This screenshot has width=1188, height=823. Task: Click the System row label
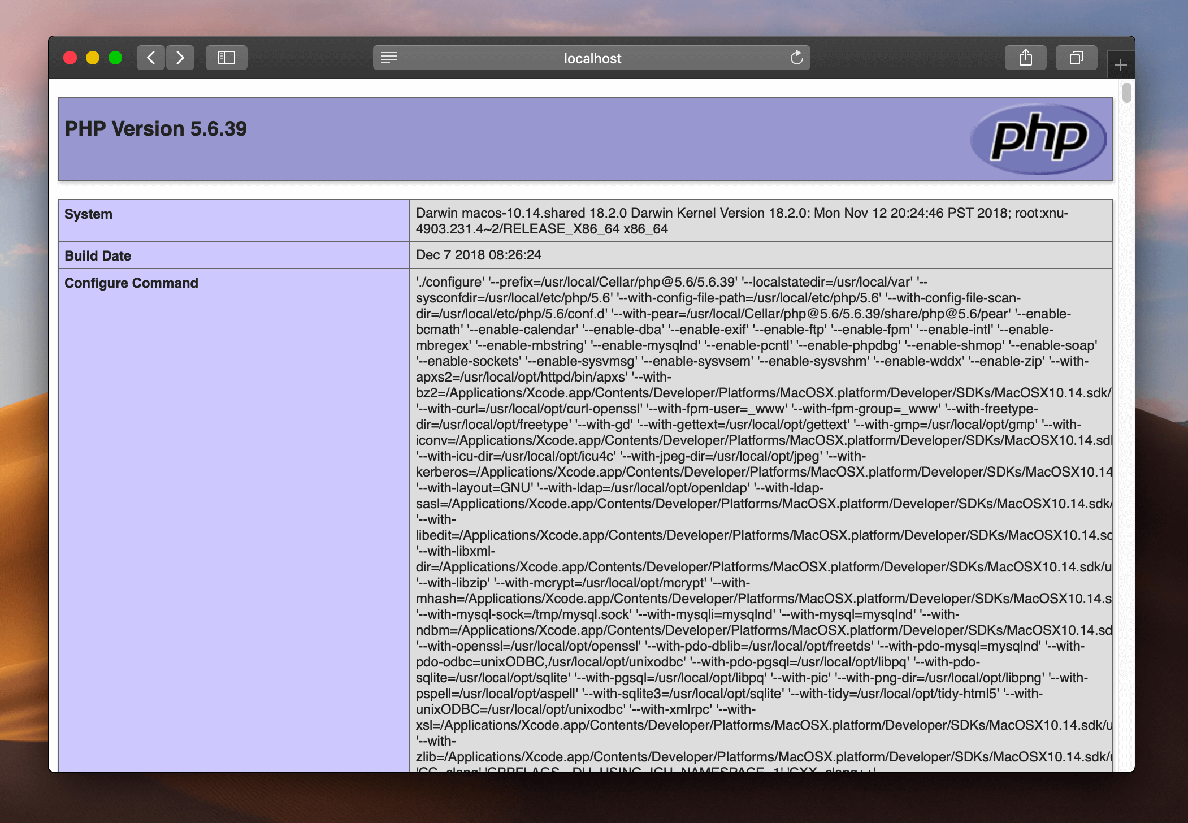(x=89, y=214)
